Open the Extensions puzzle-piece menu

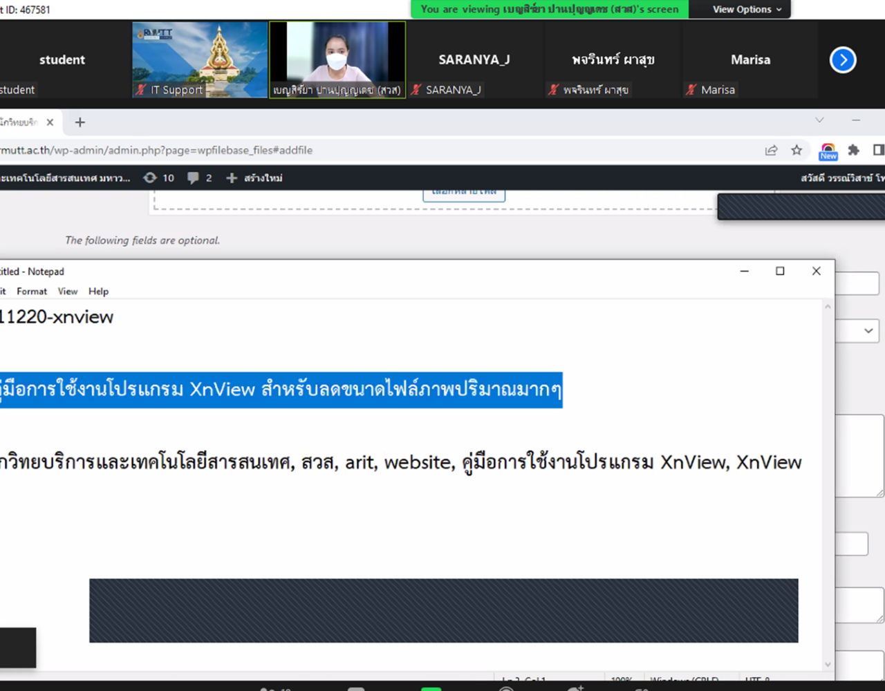point(854,150)
